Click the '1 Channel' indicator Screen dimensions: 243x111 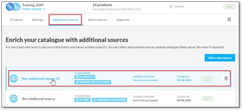pos(176,6)
